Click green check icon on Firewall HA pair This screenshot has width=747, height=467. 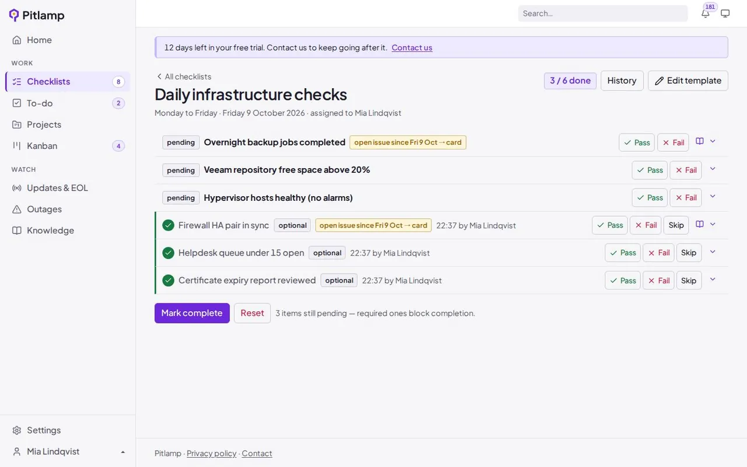pyautogui.click(x=169, y=225)
